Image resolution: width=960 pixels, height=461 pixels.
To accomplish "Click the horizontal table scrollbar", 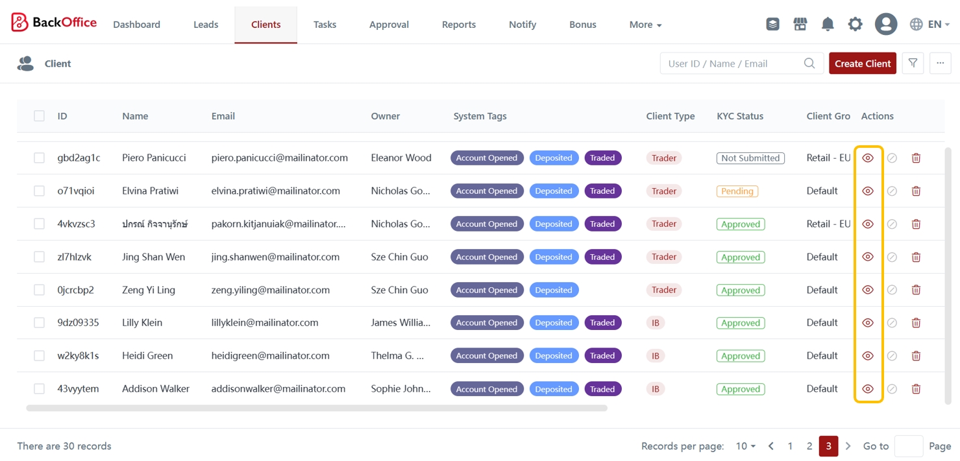I will tap(317, 408).
